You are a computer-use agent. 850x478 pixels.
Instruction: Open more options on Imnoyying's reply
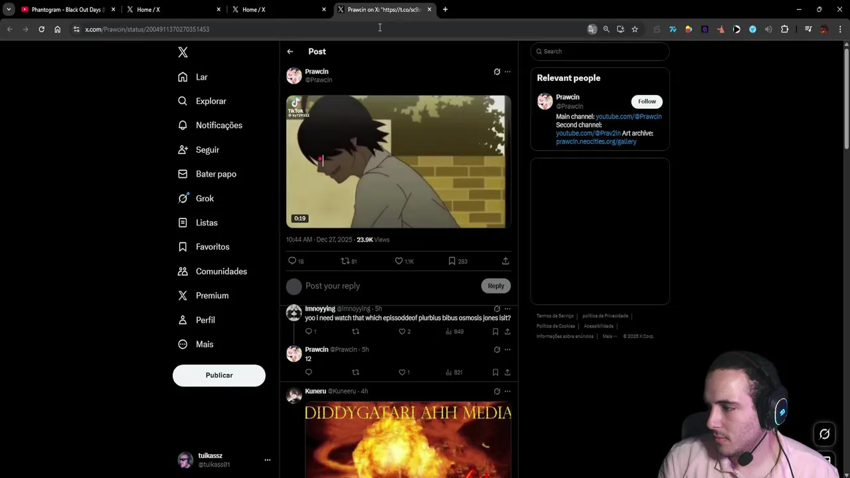point(507,309)
